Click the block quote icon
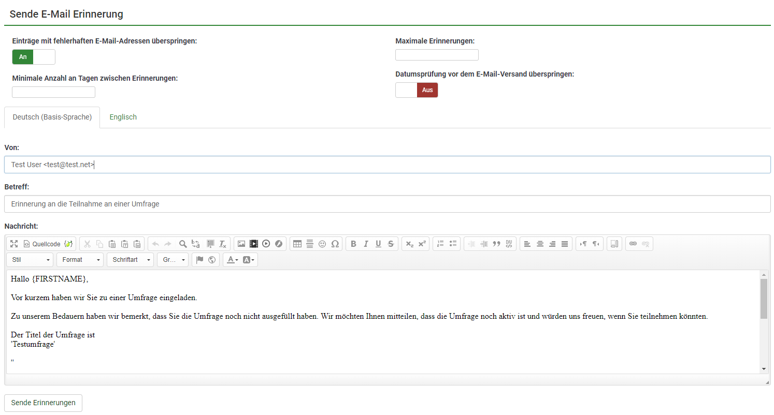Viewport: 774px width, 415px height. [496, 244]
